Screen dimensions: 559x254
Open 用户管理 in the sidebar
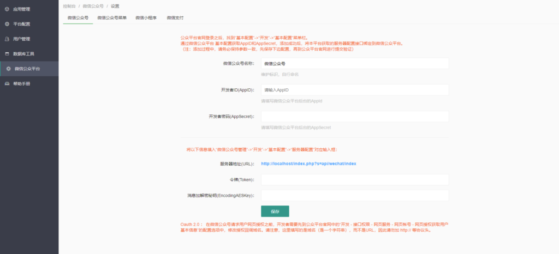pyautogui.click(x=29, y=39)
